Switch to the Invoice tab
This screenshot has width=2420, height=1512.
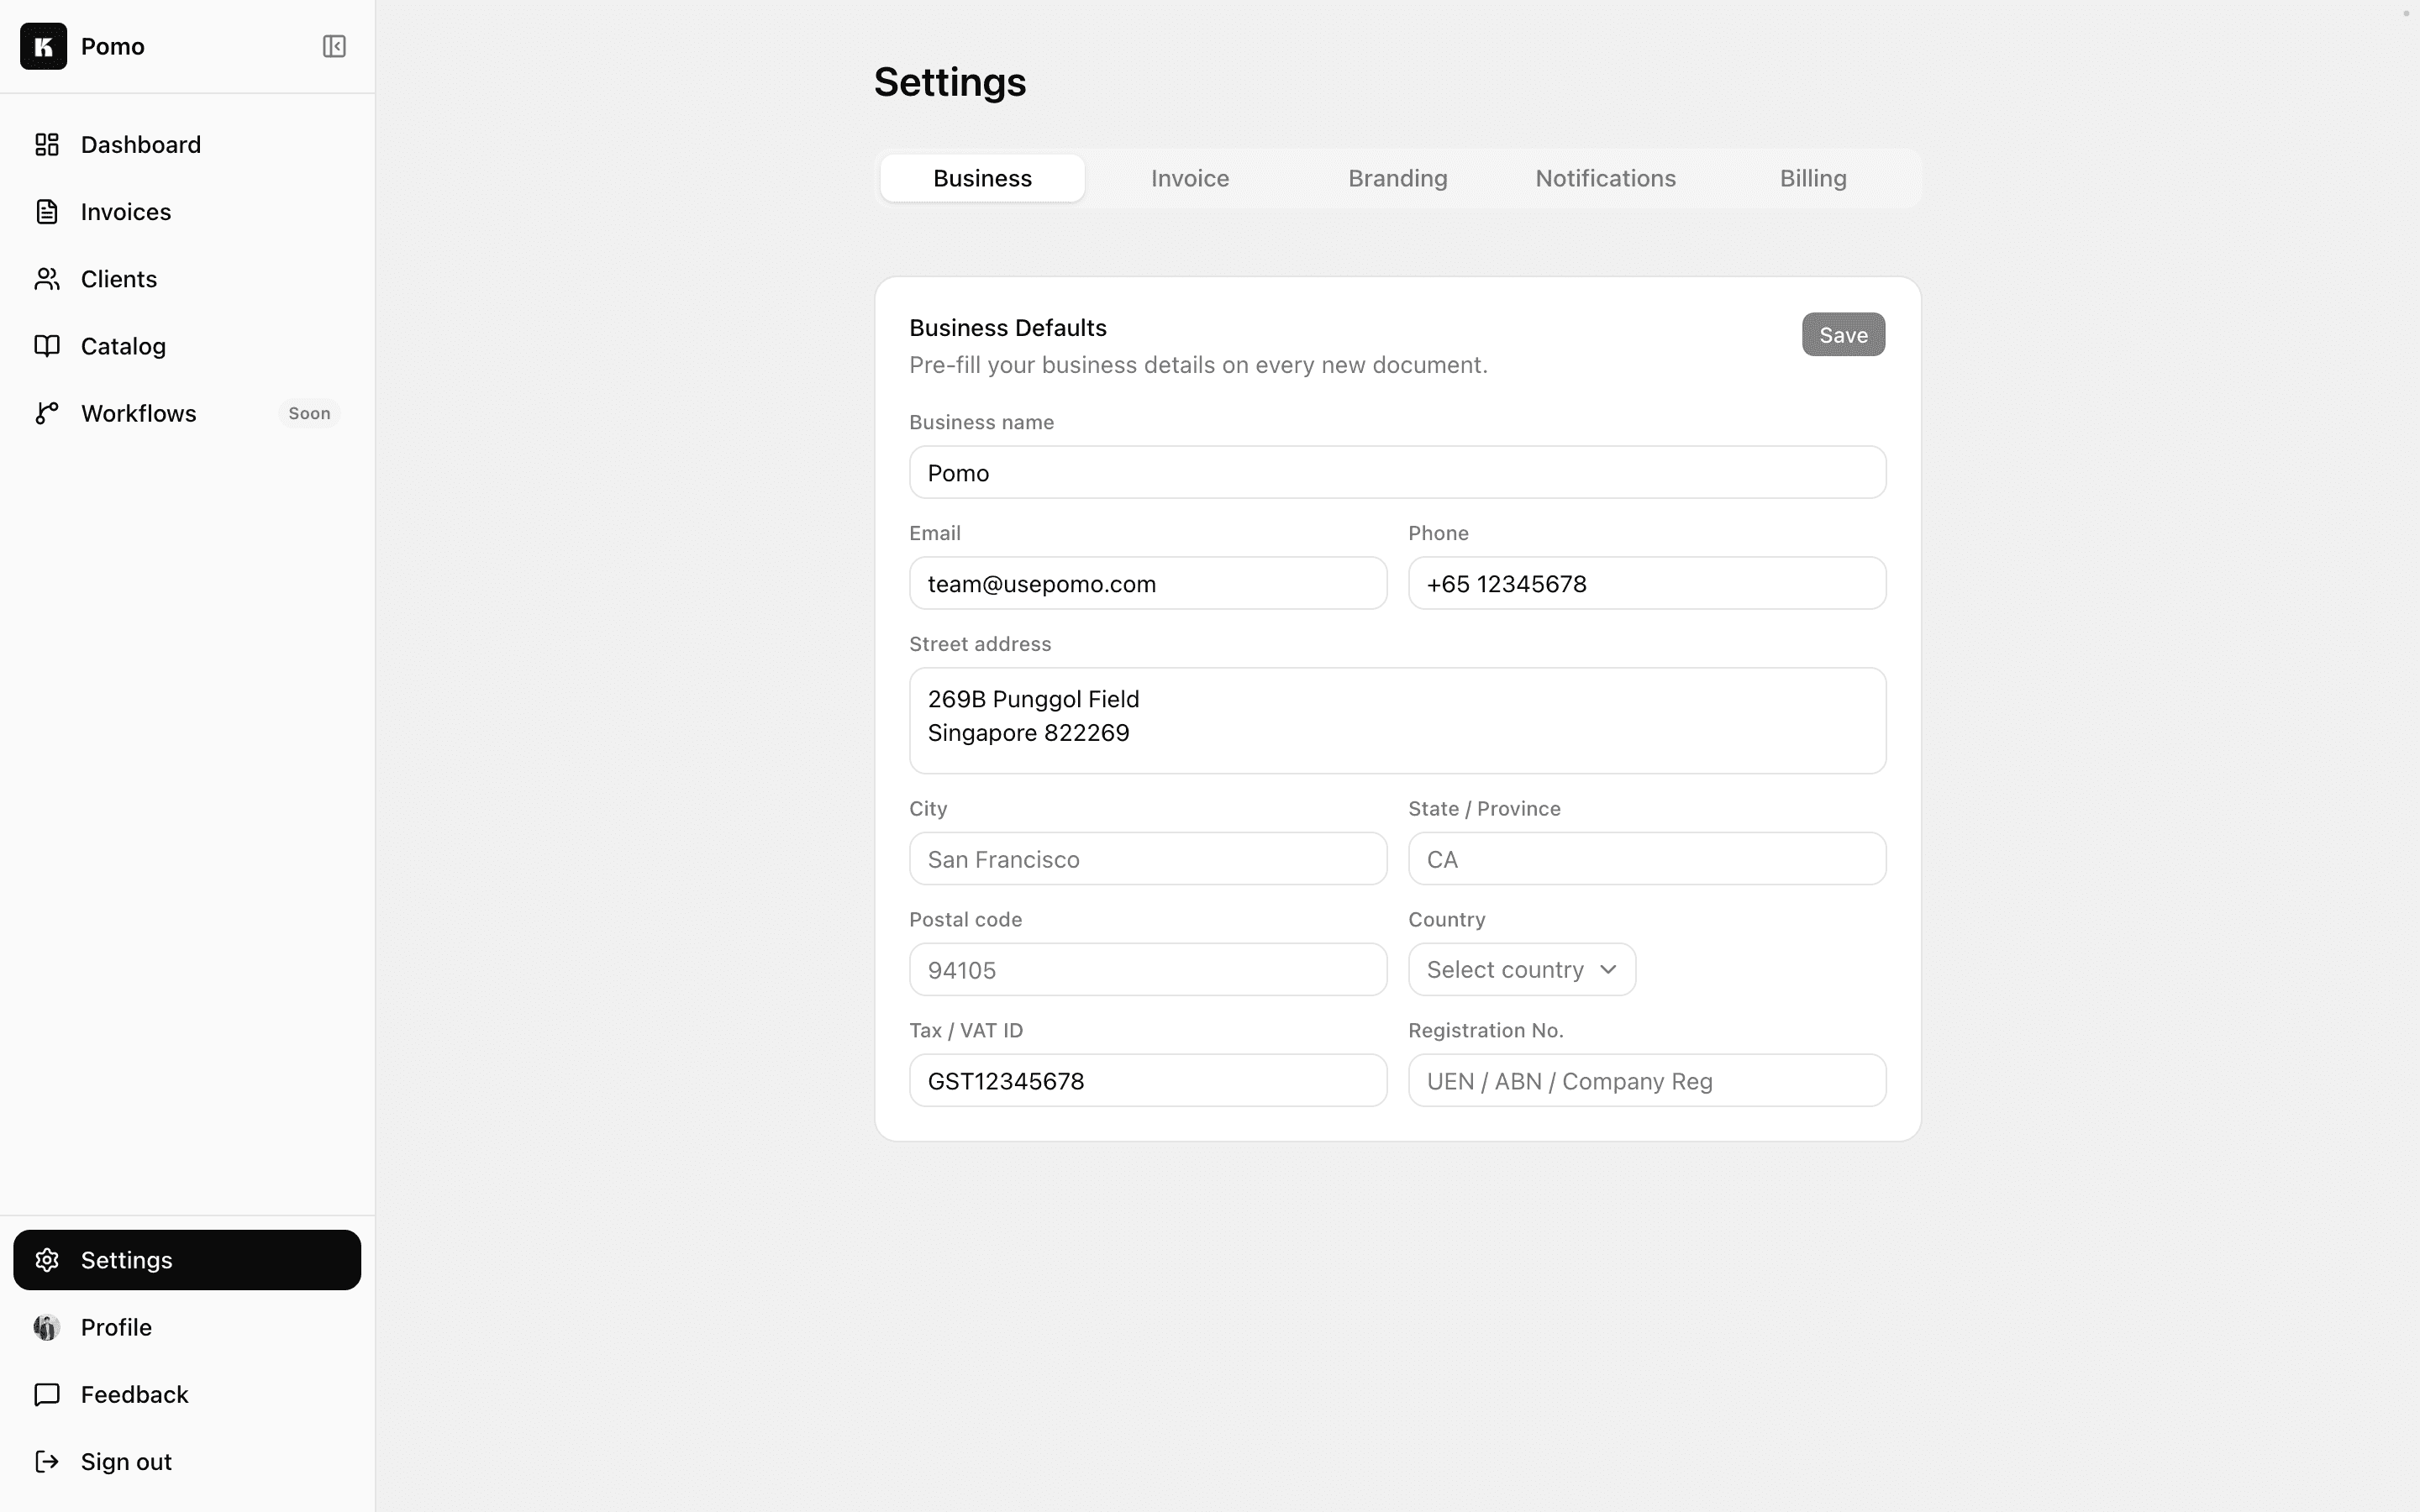point(1189,177)
